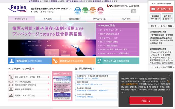This screenshot has height=109, width=175.
Task: Open the 導入事例 navigation tab
Action: coord(126,19)
